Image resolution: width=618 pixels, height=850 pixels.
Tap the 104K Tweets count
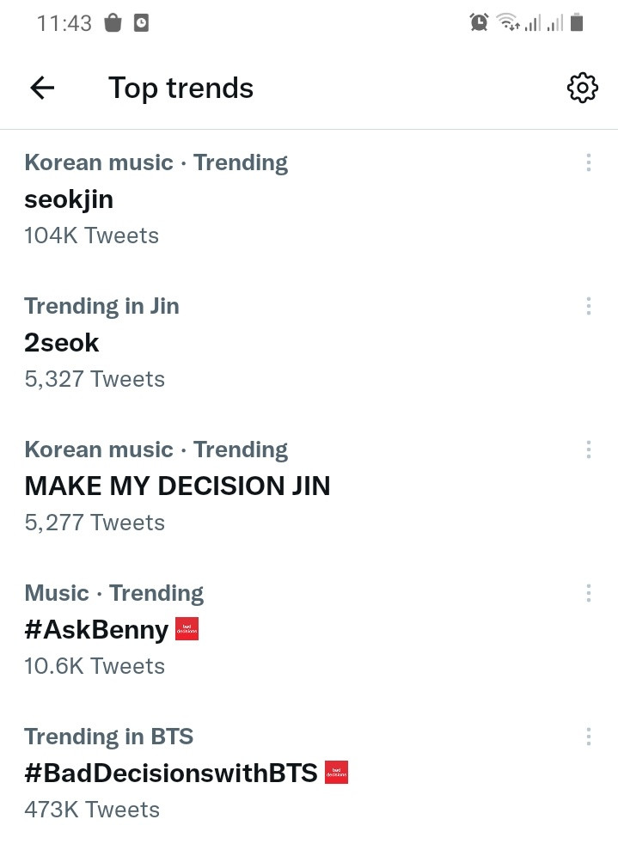[x=92, y=235]
